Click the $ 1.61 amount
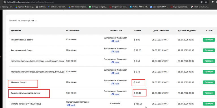Screen dimensions: 217x108 click(137, 61)
